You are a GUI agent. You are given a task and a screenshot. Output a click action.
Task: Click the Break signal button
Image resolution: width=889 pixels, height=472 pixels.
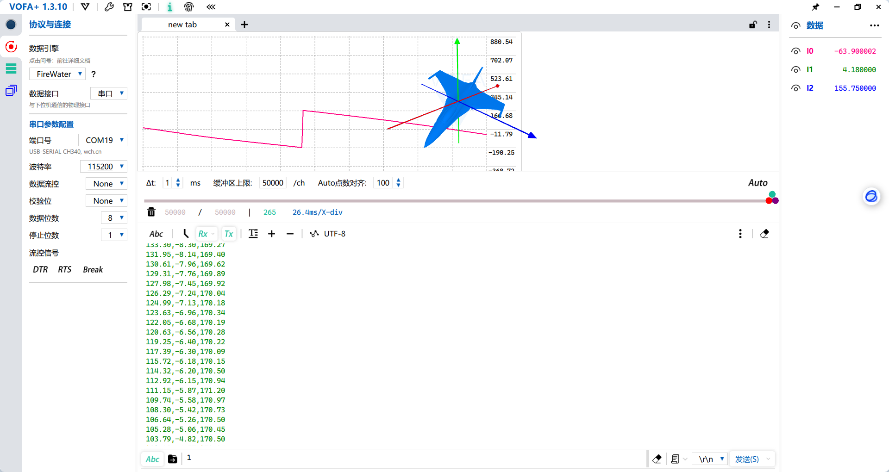tap(93, 270)
